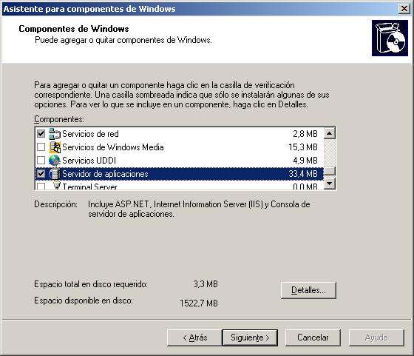
Task: Close the Asistente para componentes window
Action: click(404, 9)
